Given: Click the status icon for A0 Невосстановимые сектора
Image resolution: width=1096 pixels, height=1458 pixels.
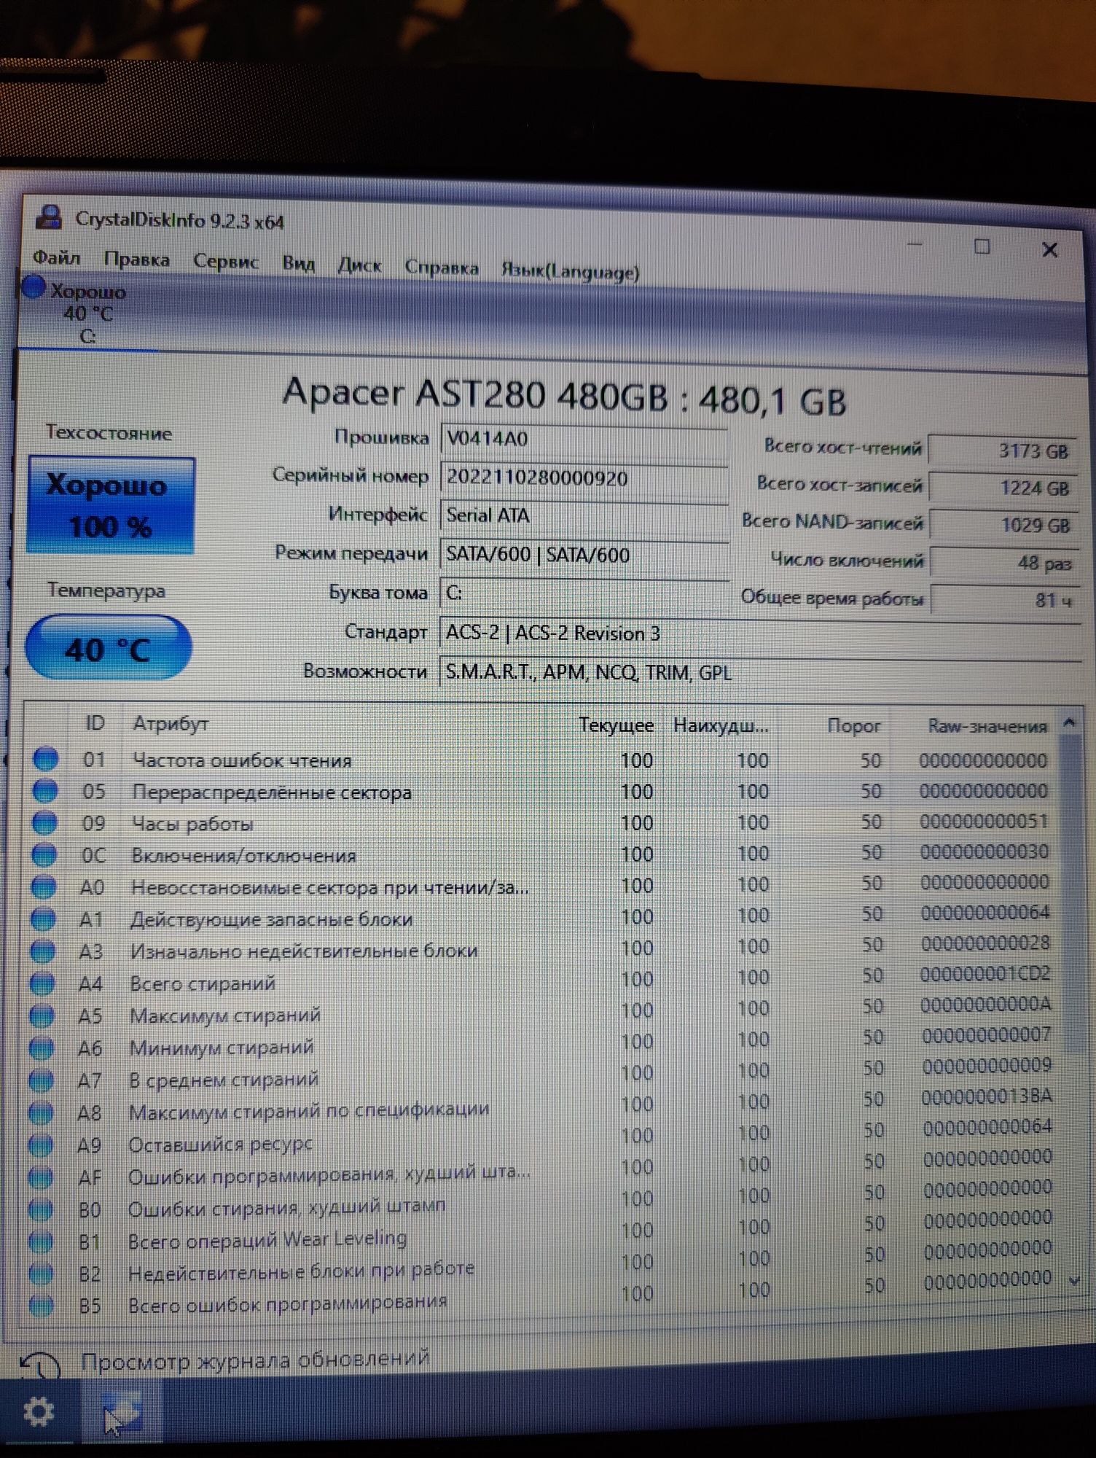Looking at the screenshot, I should coord(44,886).
